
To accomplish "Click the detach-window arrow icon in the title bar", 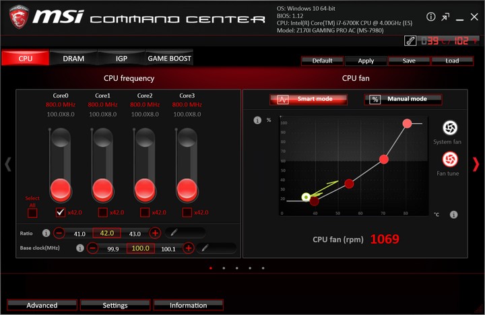I will [445, 17].
